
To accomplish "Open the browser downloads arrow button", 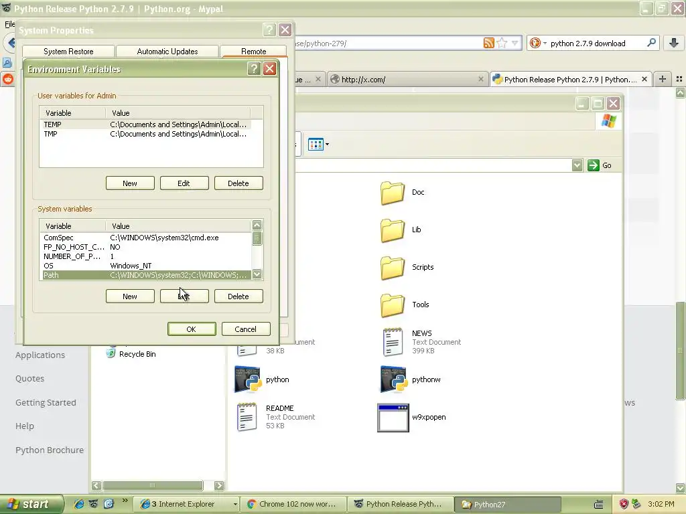I will [674, 43].
